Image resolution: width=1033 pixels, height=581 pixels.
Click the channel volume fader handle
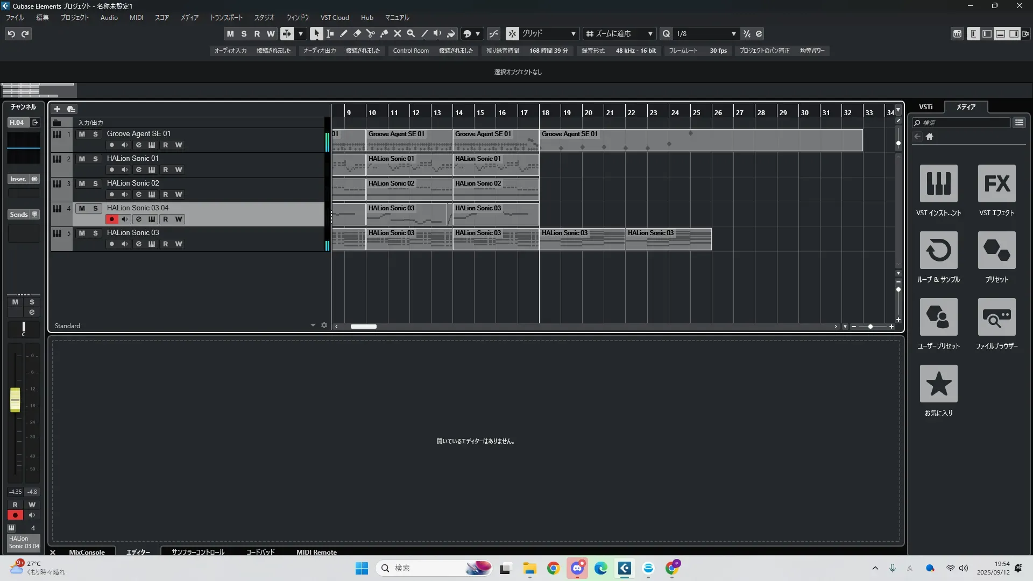(x=15, y=400)
